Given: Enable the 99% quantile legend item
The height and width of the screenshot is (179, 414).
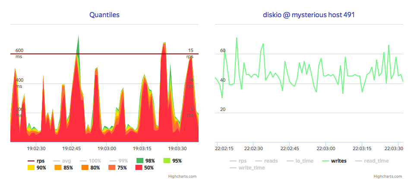Looking at the screenshot, I should coord(119,161).
